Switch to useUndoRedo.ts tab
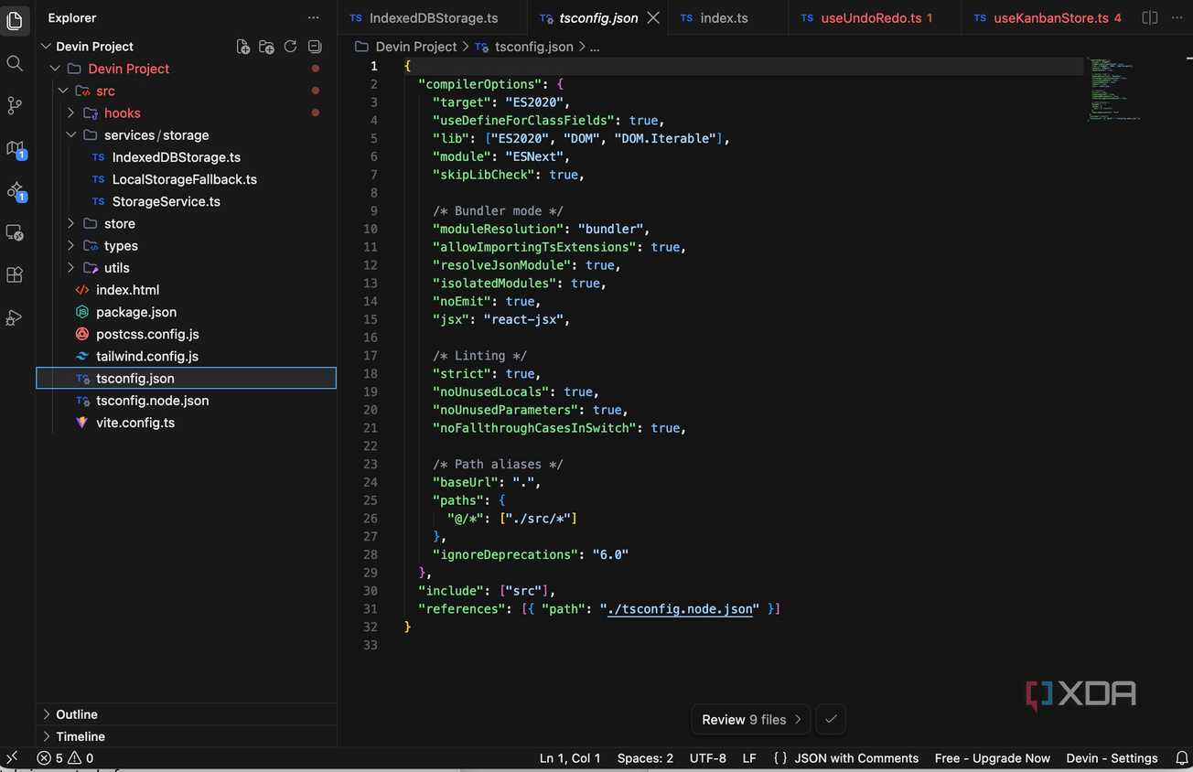This screenshot has height=772, width=1193. click(874, 17)
